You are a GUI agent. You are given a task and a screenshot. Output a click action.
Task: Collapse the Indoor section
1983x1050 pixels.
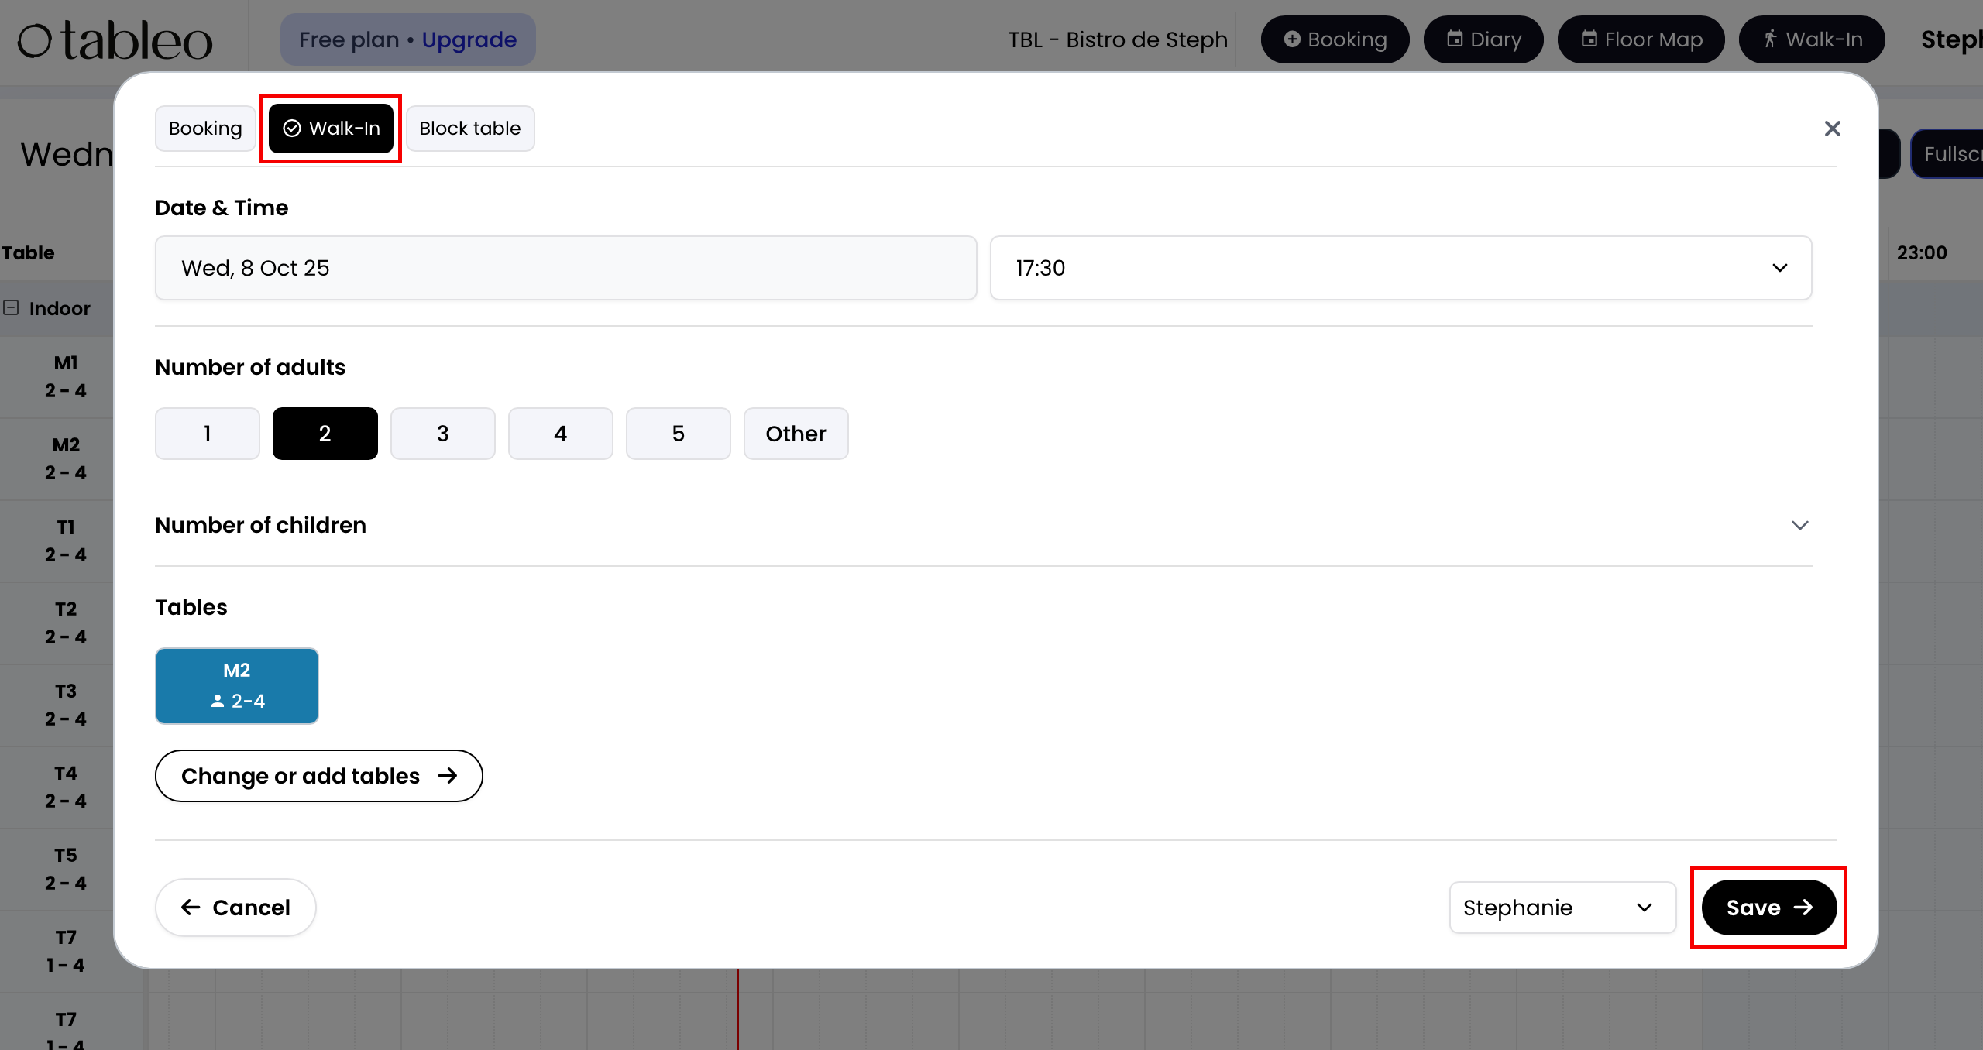coord(11,308)
